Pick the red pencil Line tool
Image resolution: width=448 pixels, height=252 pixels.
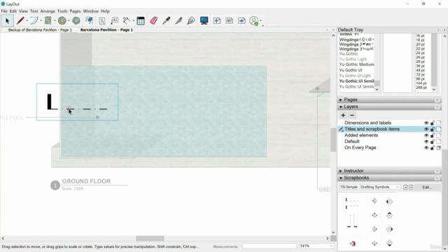point(20,20)
